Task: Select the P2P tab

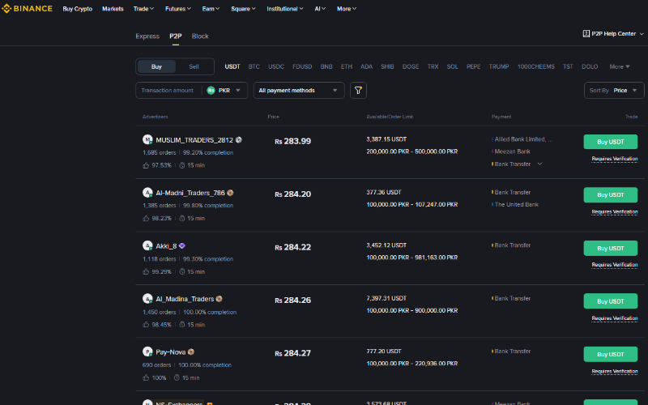Action: pyautogui.click(x=176, y=36)
